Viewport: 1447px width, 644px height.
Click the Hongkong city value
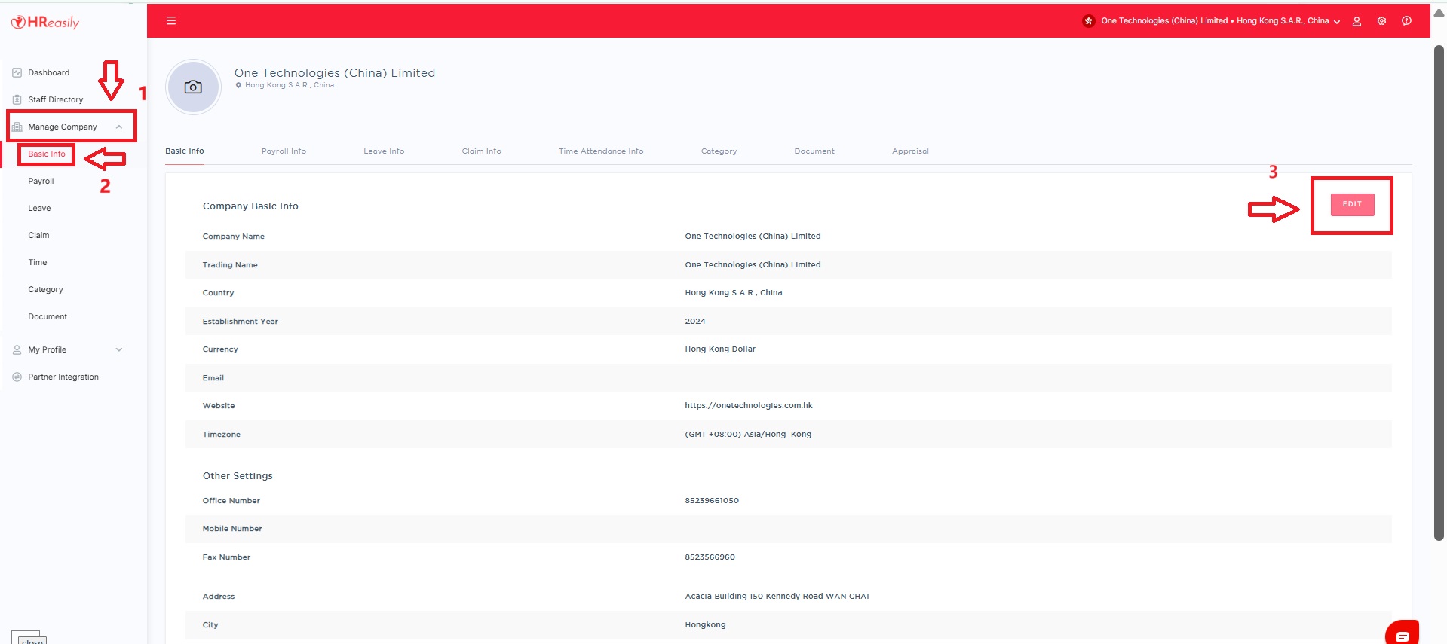click(x=705, y=624)
